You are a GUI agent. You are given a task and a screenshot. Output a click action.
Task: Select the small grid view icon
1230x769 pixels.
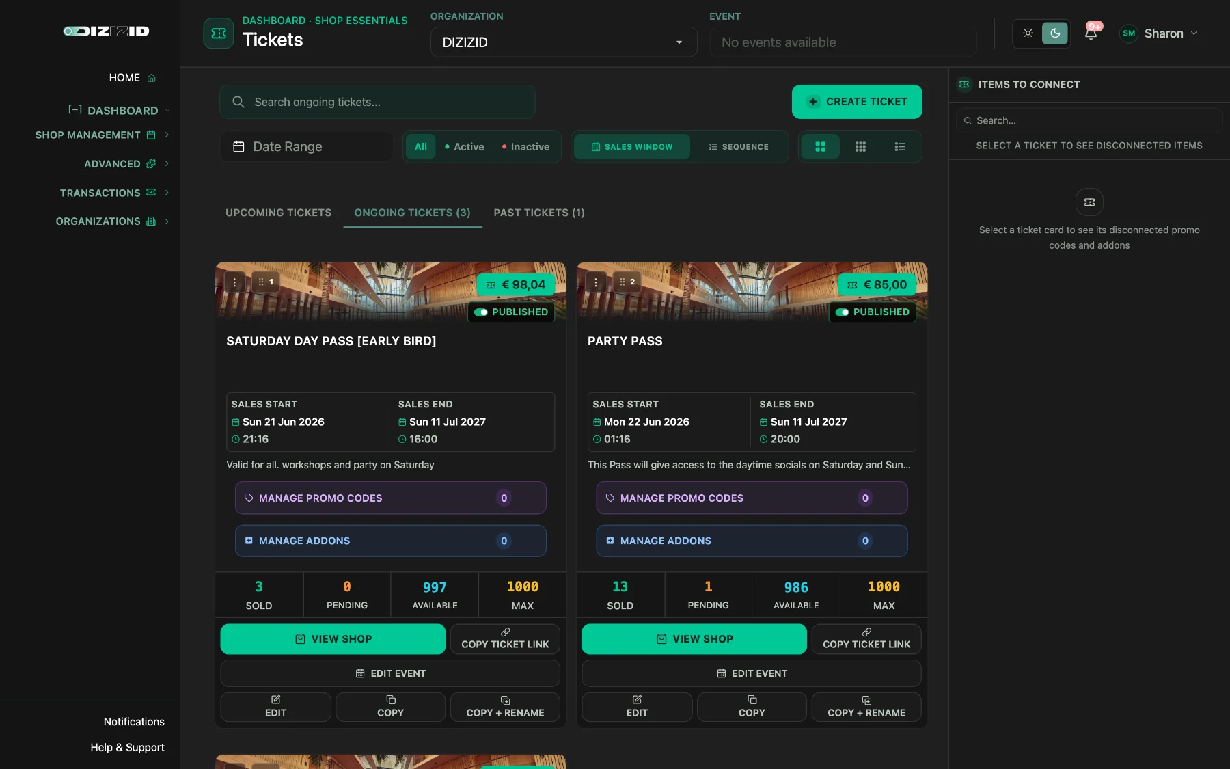(860, 146)
